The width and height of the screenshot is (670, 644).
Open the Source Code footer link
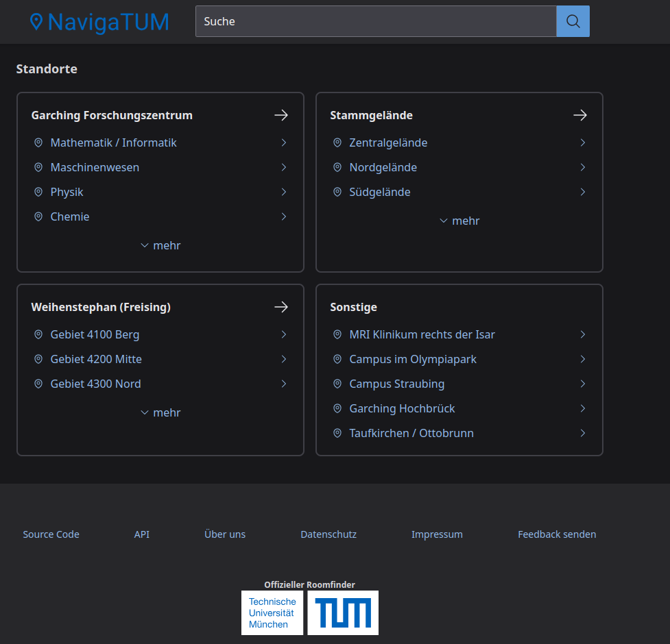51,534
